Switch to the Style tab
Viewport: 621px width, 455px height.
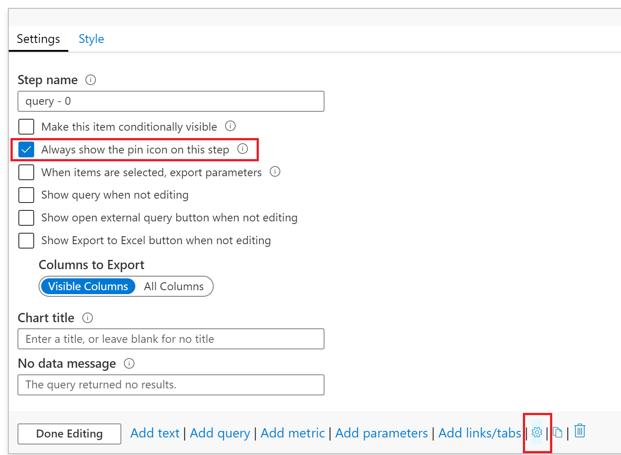(x=91, y=39)
